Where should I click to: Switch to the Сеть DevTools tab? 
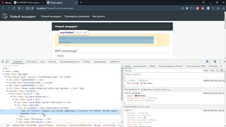(x=42, y=62)
